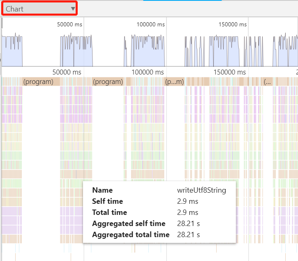Select the first (program) flame chart block

pyautogui.click(x=41, y=82)
